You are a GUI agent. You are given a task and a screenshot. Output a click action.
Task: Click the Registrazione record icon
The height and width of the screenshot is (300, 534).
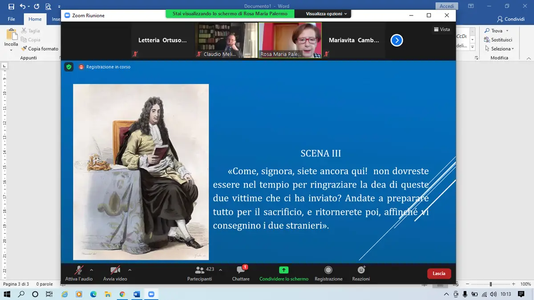click(328, 270)
